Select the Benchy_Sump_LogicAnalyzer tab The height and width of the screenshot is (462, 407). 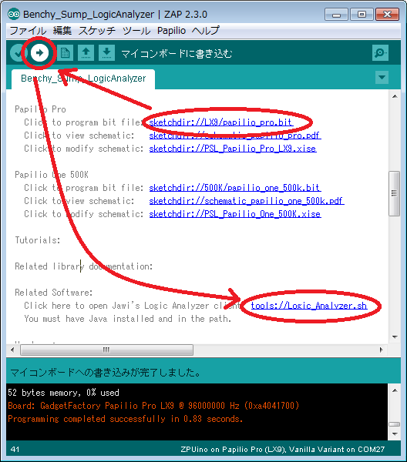[83, 79]
